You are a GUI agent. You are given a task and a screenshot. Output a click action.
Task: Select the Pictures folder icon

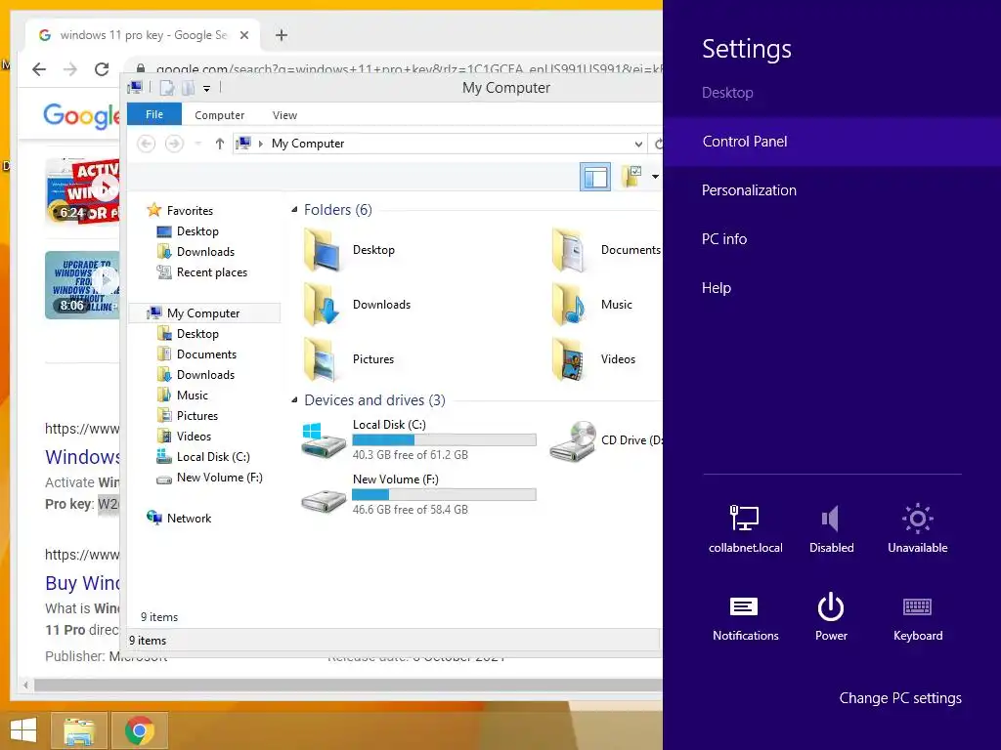tap(322, 359)
